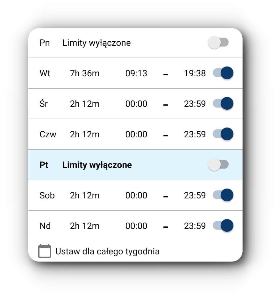Enable limits toggle for Pt (Friday)
The height and width of the screenshot is (297, 278).
click(218, 164)
